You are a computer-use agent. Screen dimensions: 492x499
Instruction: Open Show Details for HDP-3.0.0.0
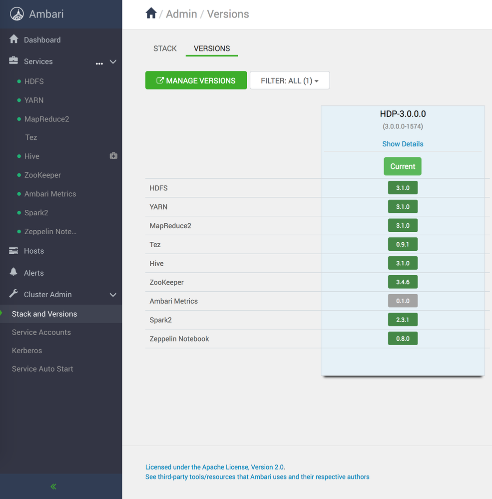coord(403,144)
